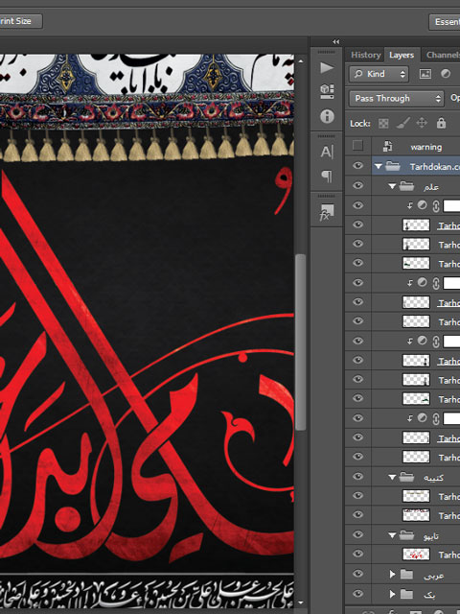Click folder icon of Tarhdokan group
The width and height of the screenshot is (460, 614).
click(x=393, y=166)
